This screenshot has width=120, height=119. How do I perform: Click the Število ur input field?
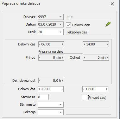43,97
